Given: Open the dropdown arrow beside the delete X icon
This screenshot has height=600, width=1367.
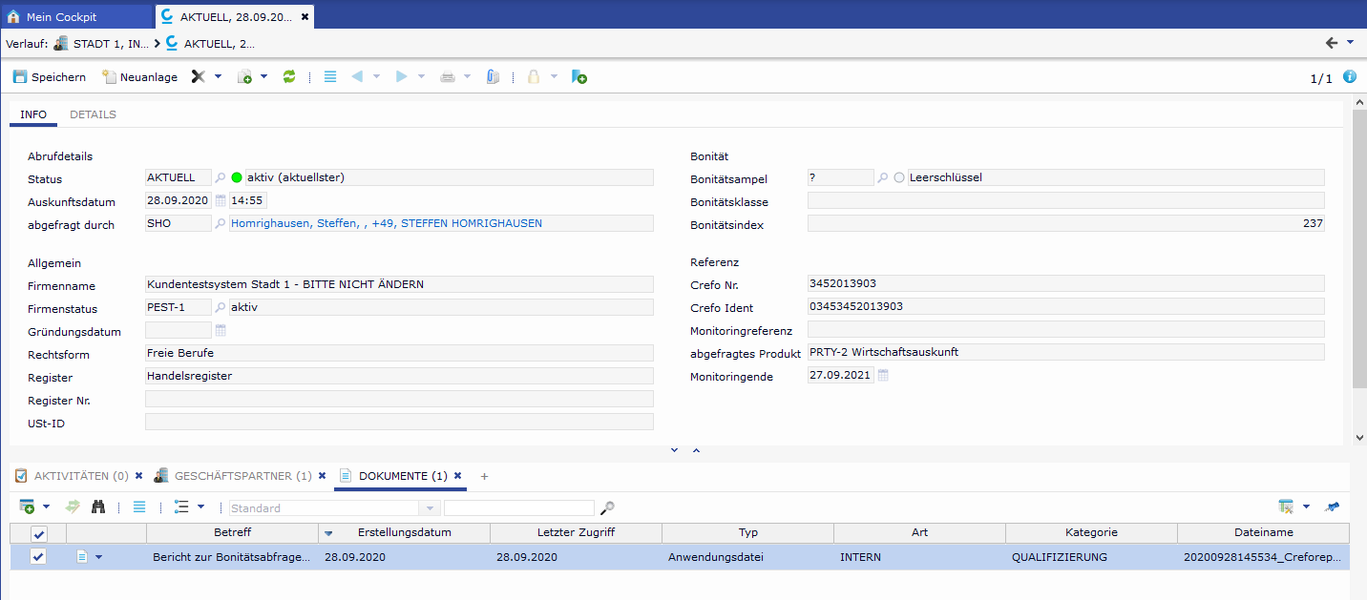Looking at the screenshot, I should click(x=218, y=77).
